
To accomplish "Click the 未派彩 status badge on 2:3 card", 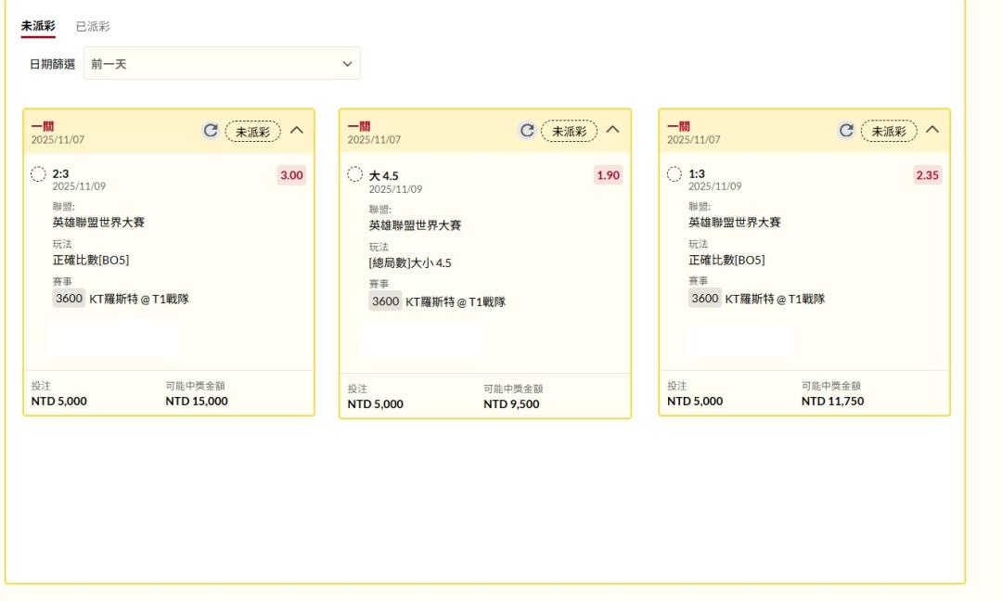I will (x=252, y=132).
